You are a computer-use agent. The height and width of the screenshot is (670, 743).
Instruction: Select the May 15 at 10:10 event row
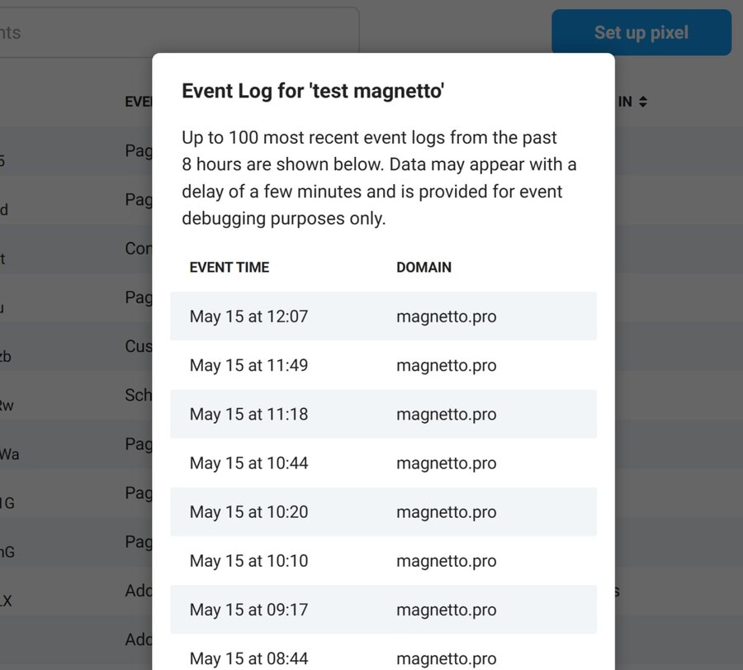point(383,560)
